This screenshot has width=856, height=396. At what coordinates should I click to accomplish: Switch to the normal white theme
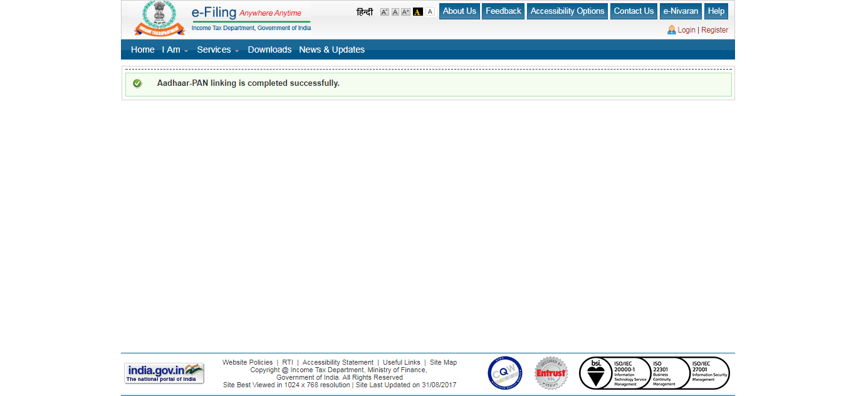430,11
